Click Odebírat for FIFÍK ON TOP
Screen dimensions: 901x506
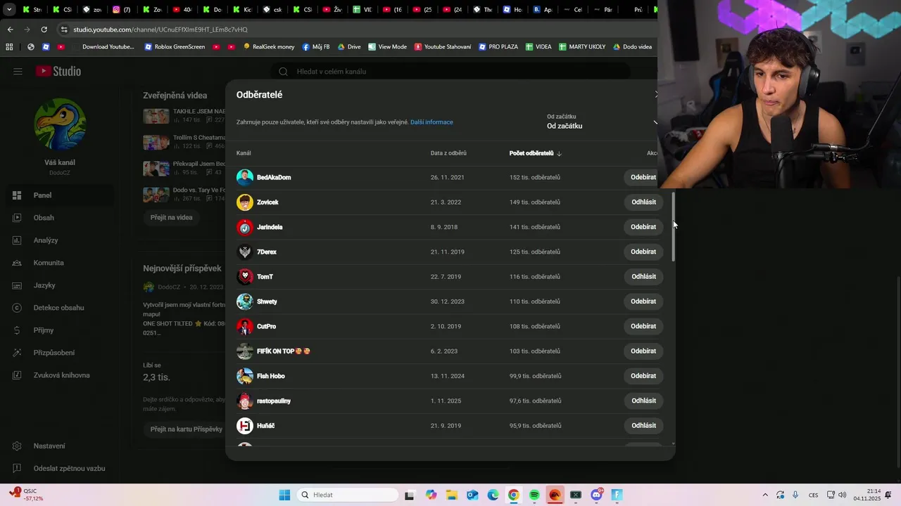643,351
